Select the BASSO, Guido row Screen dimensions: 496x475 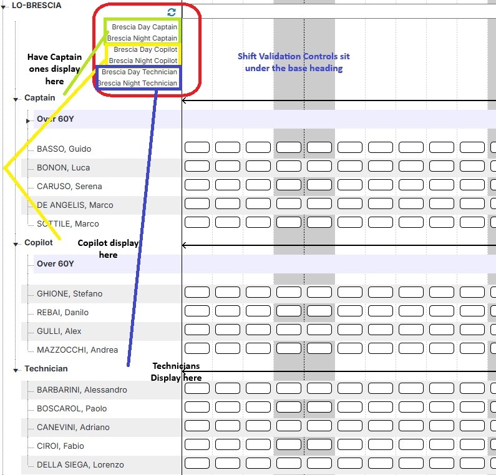point(64,149)
